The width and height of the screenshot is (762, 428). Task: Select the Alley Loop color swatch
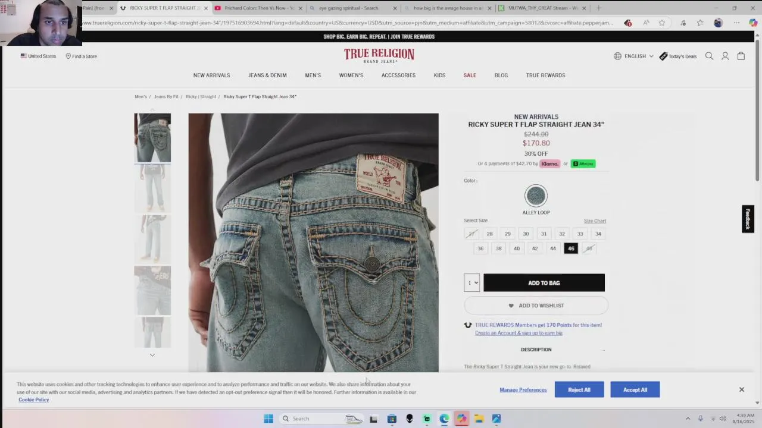(x=536, y=196)
